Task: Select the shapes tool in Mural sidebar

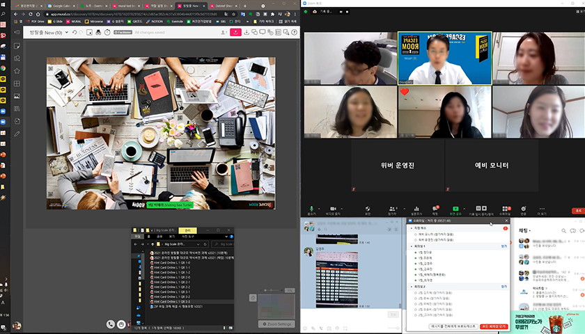Action: click(x=17, y=58)
